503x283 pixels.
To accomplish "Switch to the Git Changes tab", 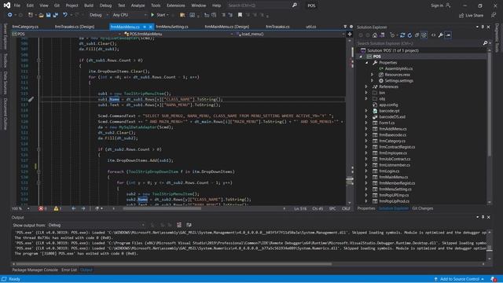I will click(423, 208).
